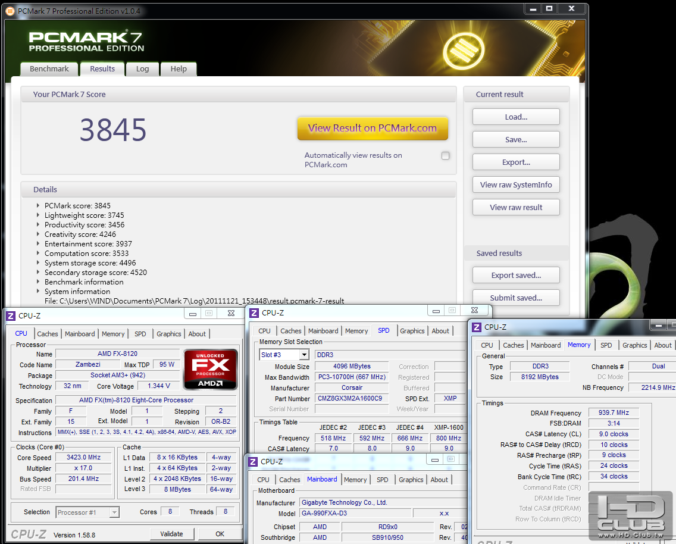The width and height of the screenshot is (676, 544).
Task: Click View raw SystemInfo button
Action: [x=516, y=185]
